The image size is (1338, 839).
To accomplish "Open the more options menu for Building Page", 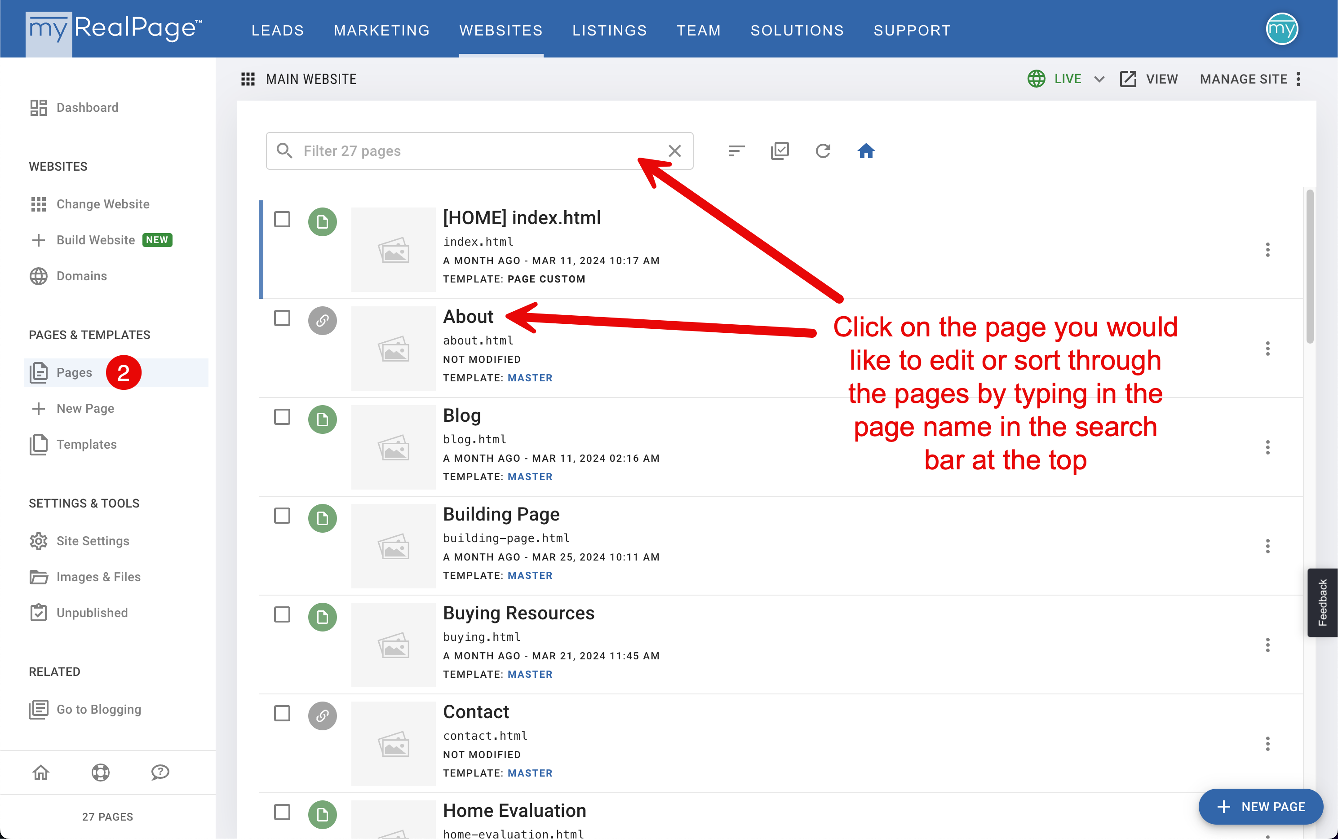I will tap(1267, 546).
